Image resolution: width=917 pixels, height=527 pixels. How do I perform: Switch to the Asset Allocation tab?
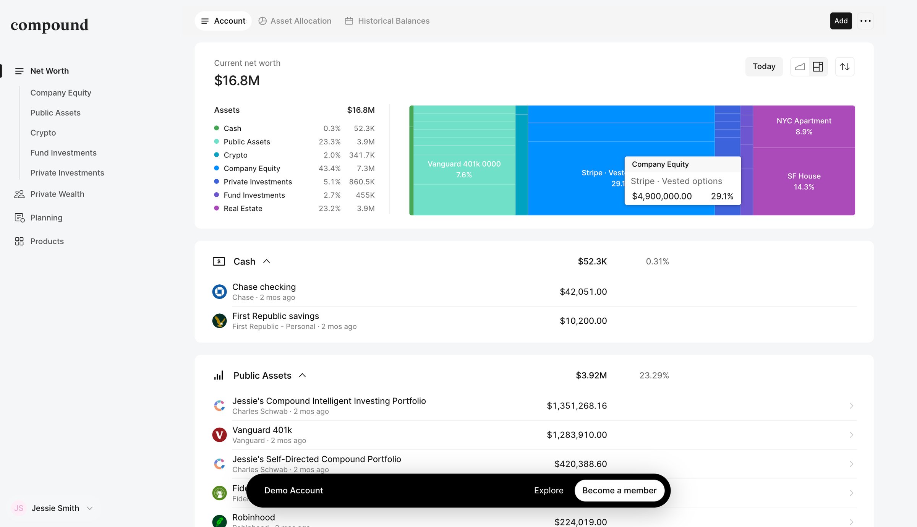click(x=295, y=21)
